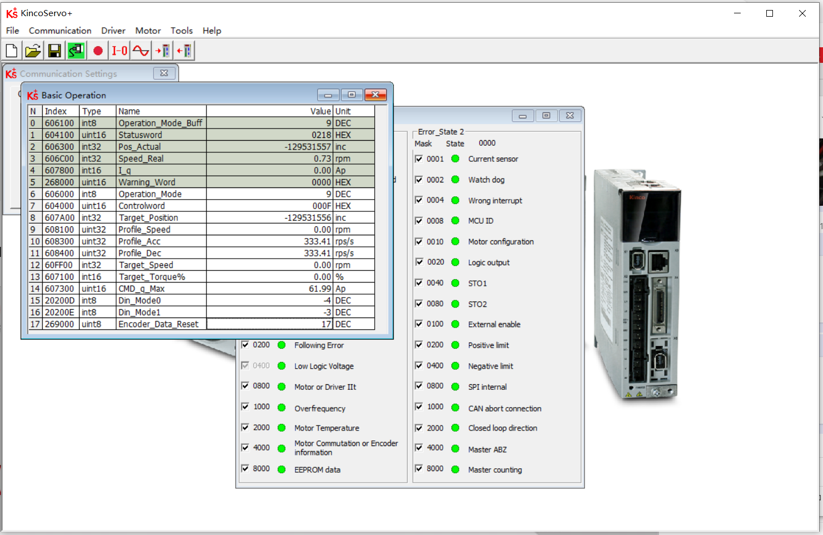823x535 pixels.
Task: Open file using the folder toolbar icon
Action: (33, 51)
